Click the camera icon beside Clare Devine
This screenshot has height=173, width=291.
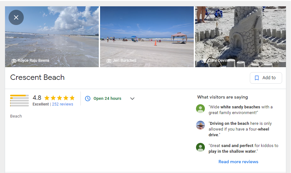point(204,61)
